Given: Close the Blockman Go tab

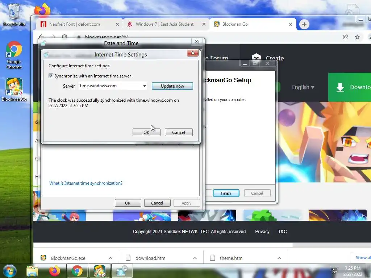Looking at the screenshot, I should coord(291,24).
